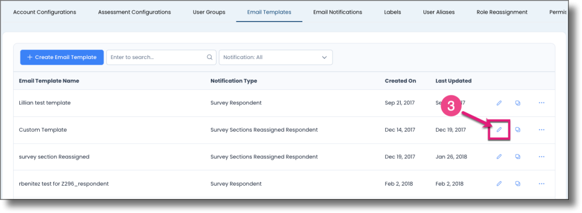
Task: Duplicate survey section Reassigned template
Action: coord(517,157)
